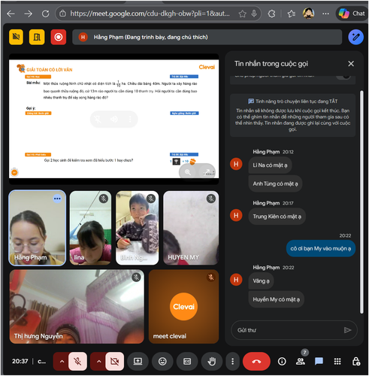The width and height of the screenshot is (369, 376).
Task: Click the yellow camera-off extension button
Action: 16,37
